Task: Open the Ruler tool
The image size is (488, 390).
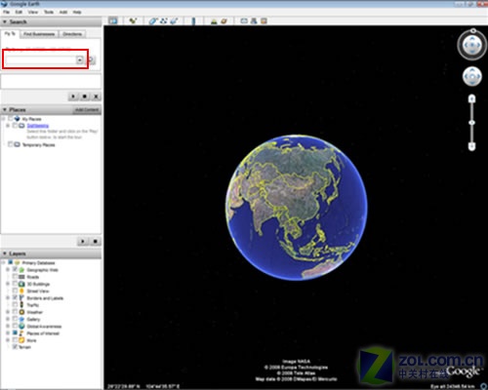Action: coord(193,21)
